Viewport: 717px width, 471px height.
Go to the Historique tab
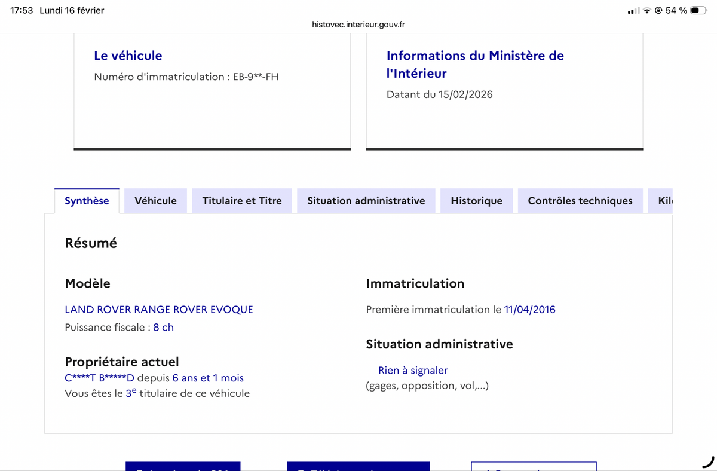[477, 201]
